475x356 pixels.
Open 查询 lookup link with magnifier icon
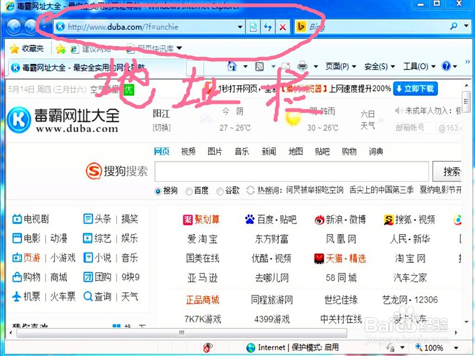tap(97, 296)
